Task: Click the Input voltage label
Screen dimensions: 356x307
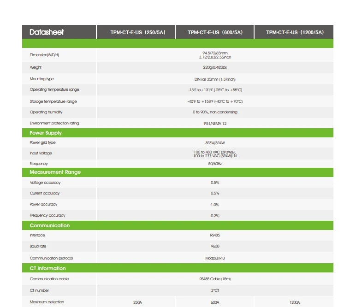Action: click(x=41, y=153)
